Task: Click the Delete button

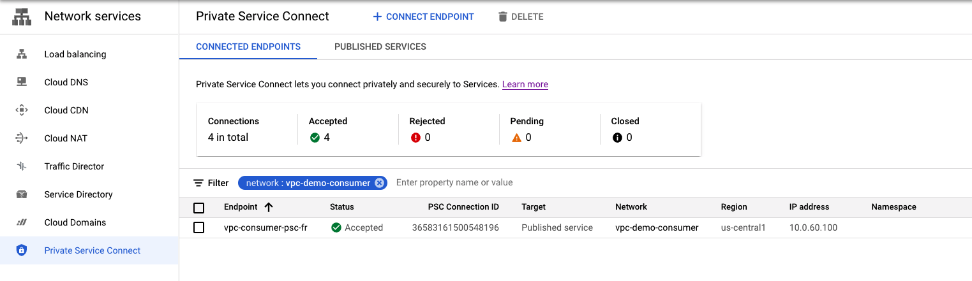Action: tap(521, 17)
